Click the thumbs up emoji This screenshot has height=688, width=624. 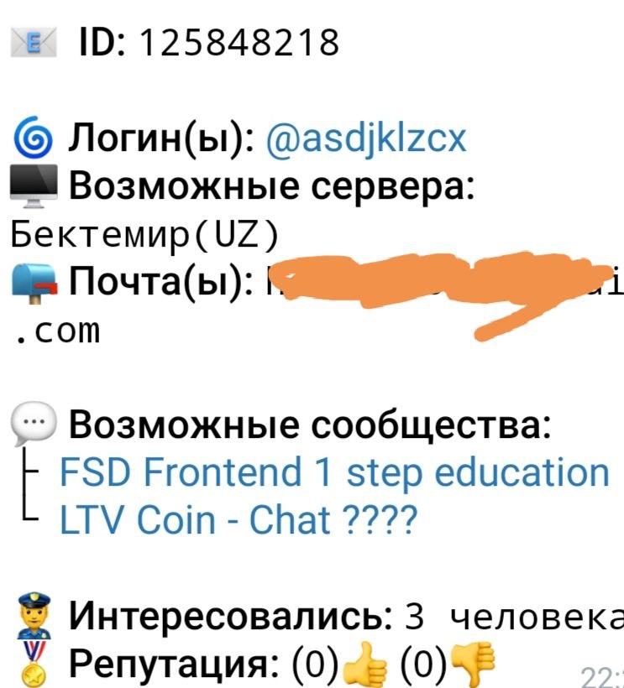tap(365, 665)
